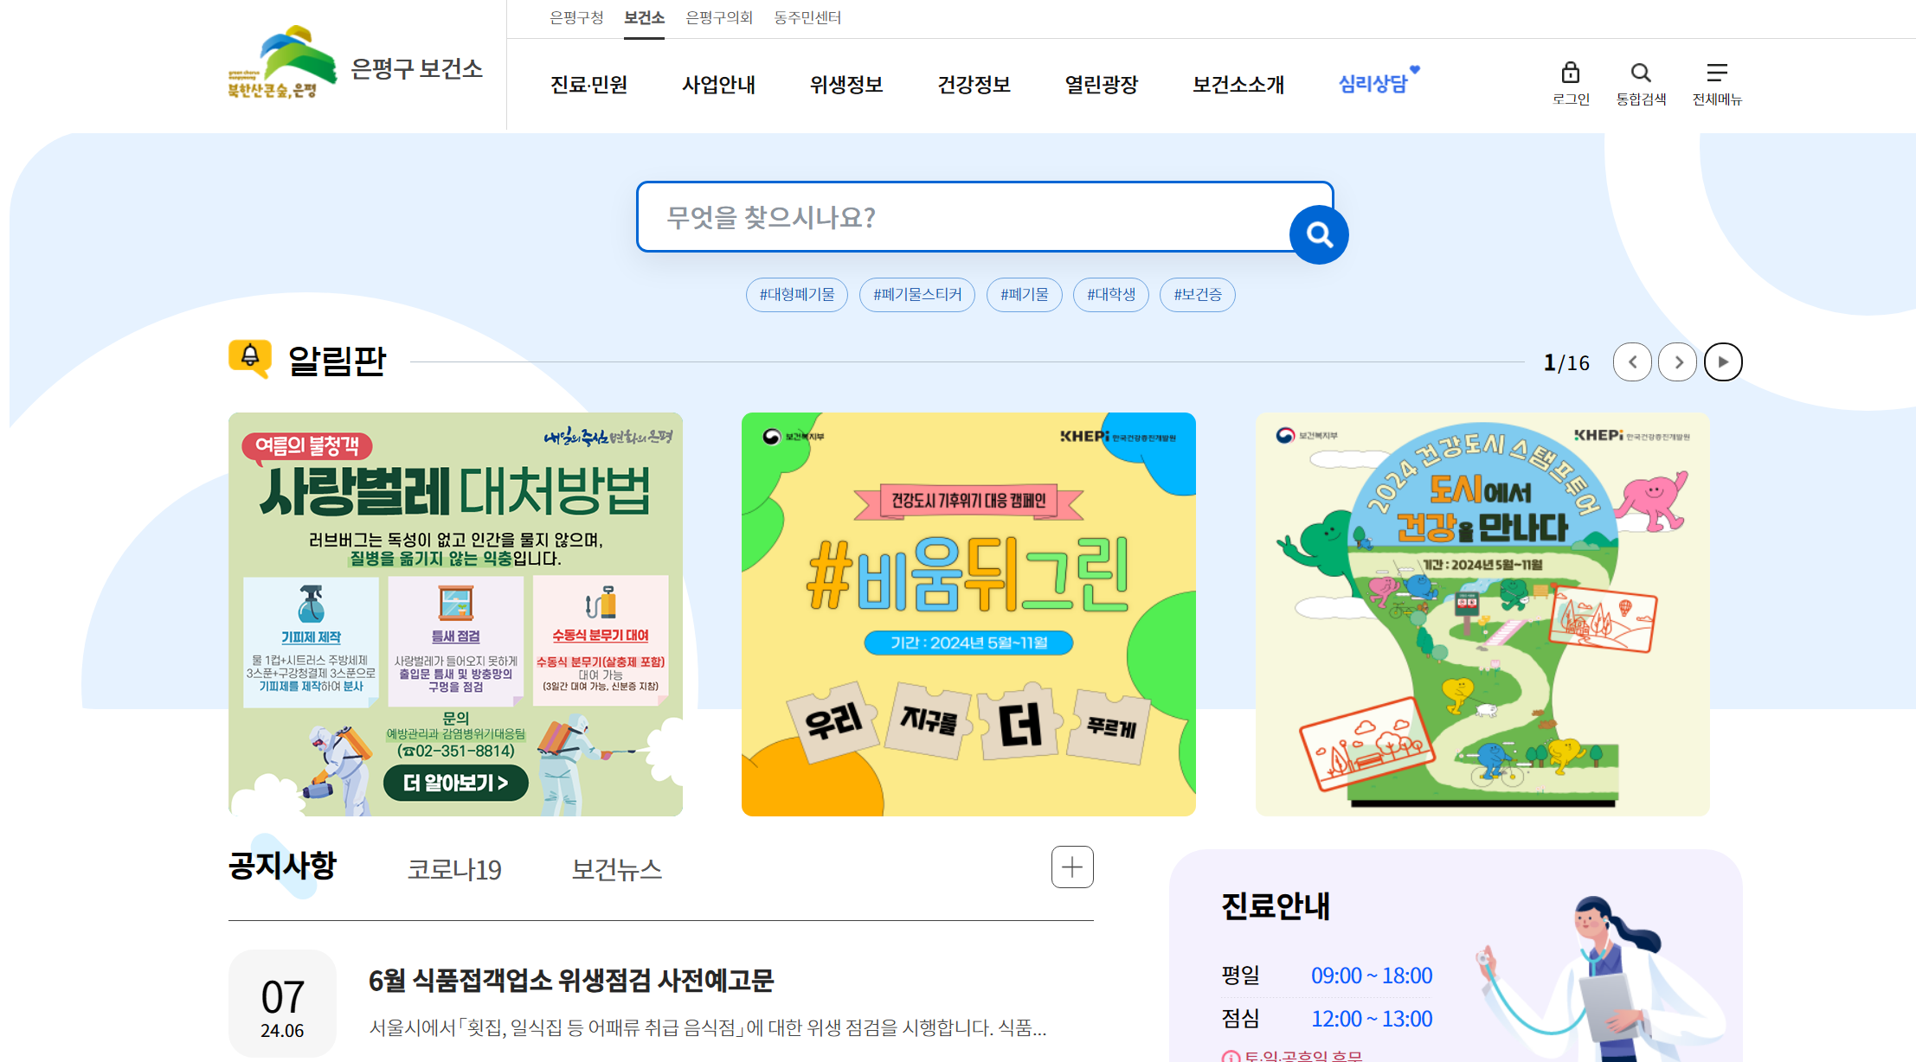Click the 은평구 보건소 logo
The image size is (1916, 1062).
coord(356,63)
